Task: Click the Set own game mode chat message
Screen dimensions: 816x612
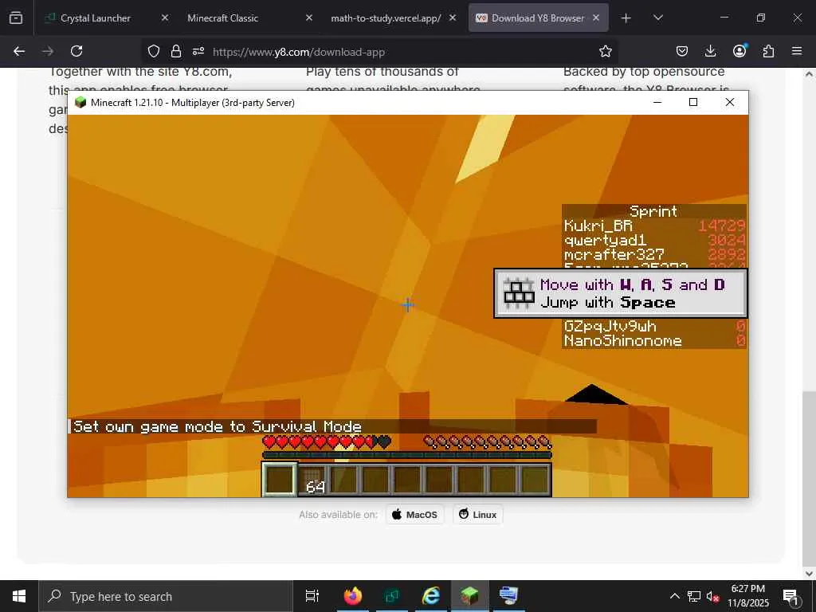Action: [x=218, y=427]
